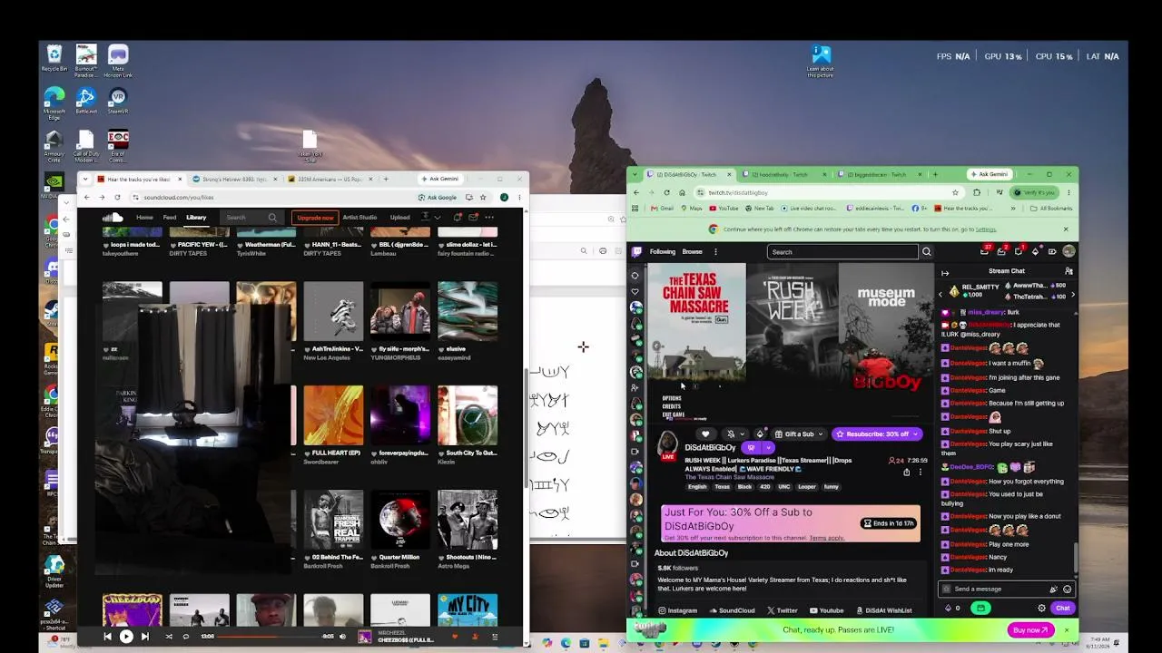The width and height of the screenshot is (1162, 653).
Task: Open SoundCloud Library nav item
Action: click(x=196, y=218)
